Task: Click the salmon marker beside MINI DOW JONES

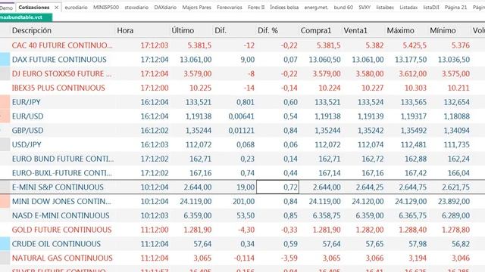Action: pos(5,202)
